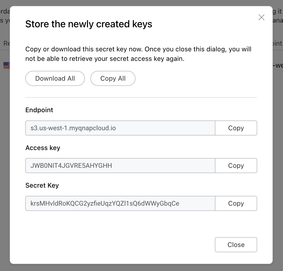Dismiss the dialog with the X icon
This screenshot has width=283, height=271.
[261, 17]
